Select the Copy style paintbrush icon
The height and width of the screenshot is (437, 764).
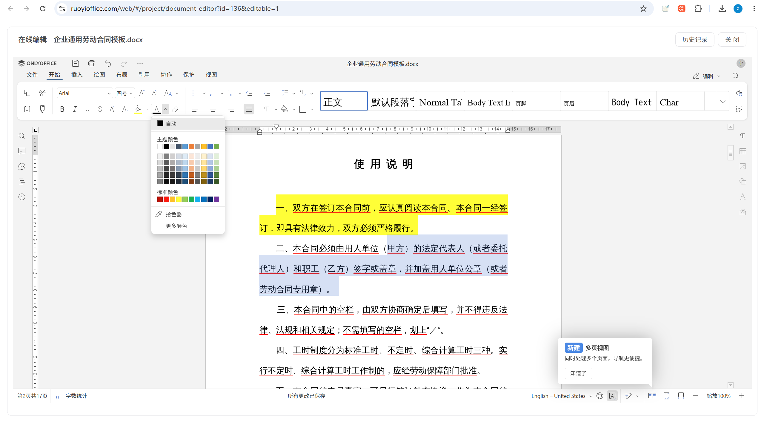point(42,109)
